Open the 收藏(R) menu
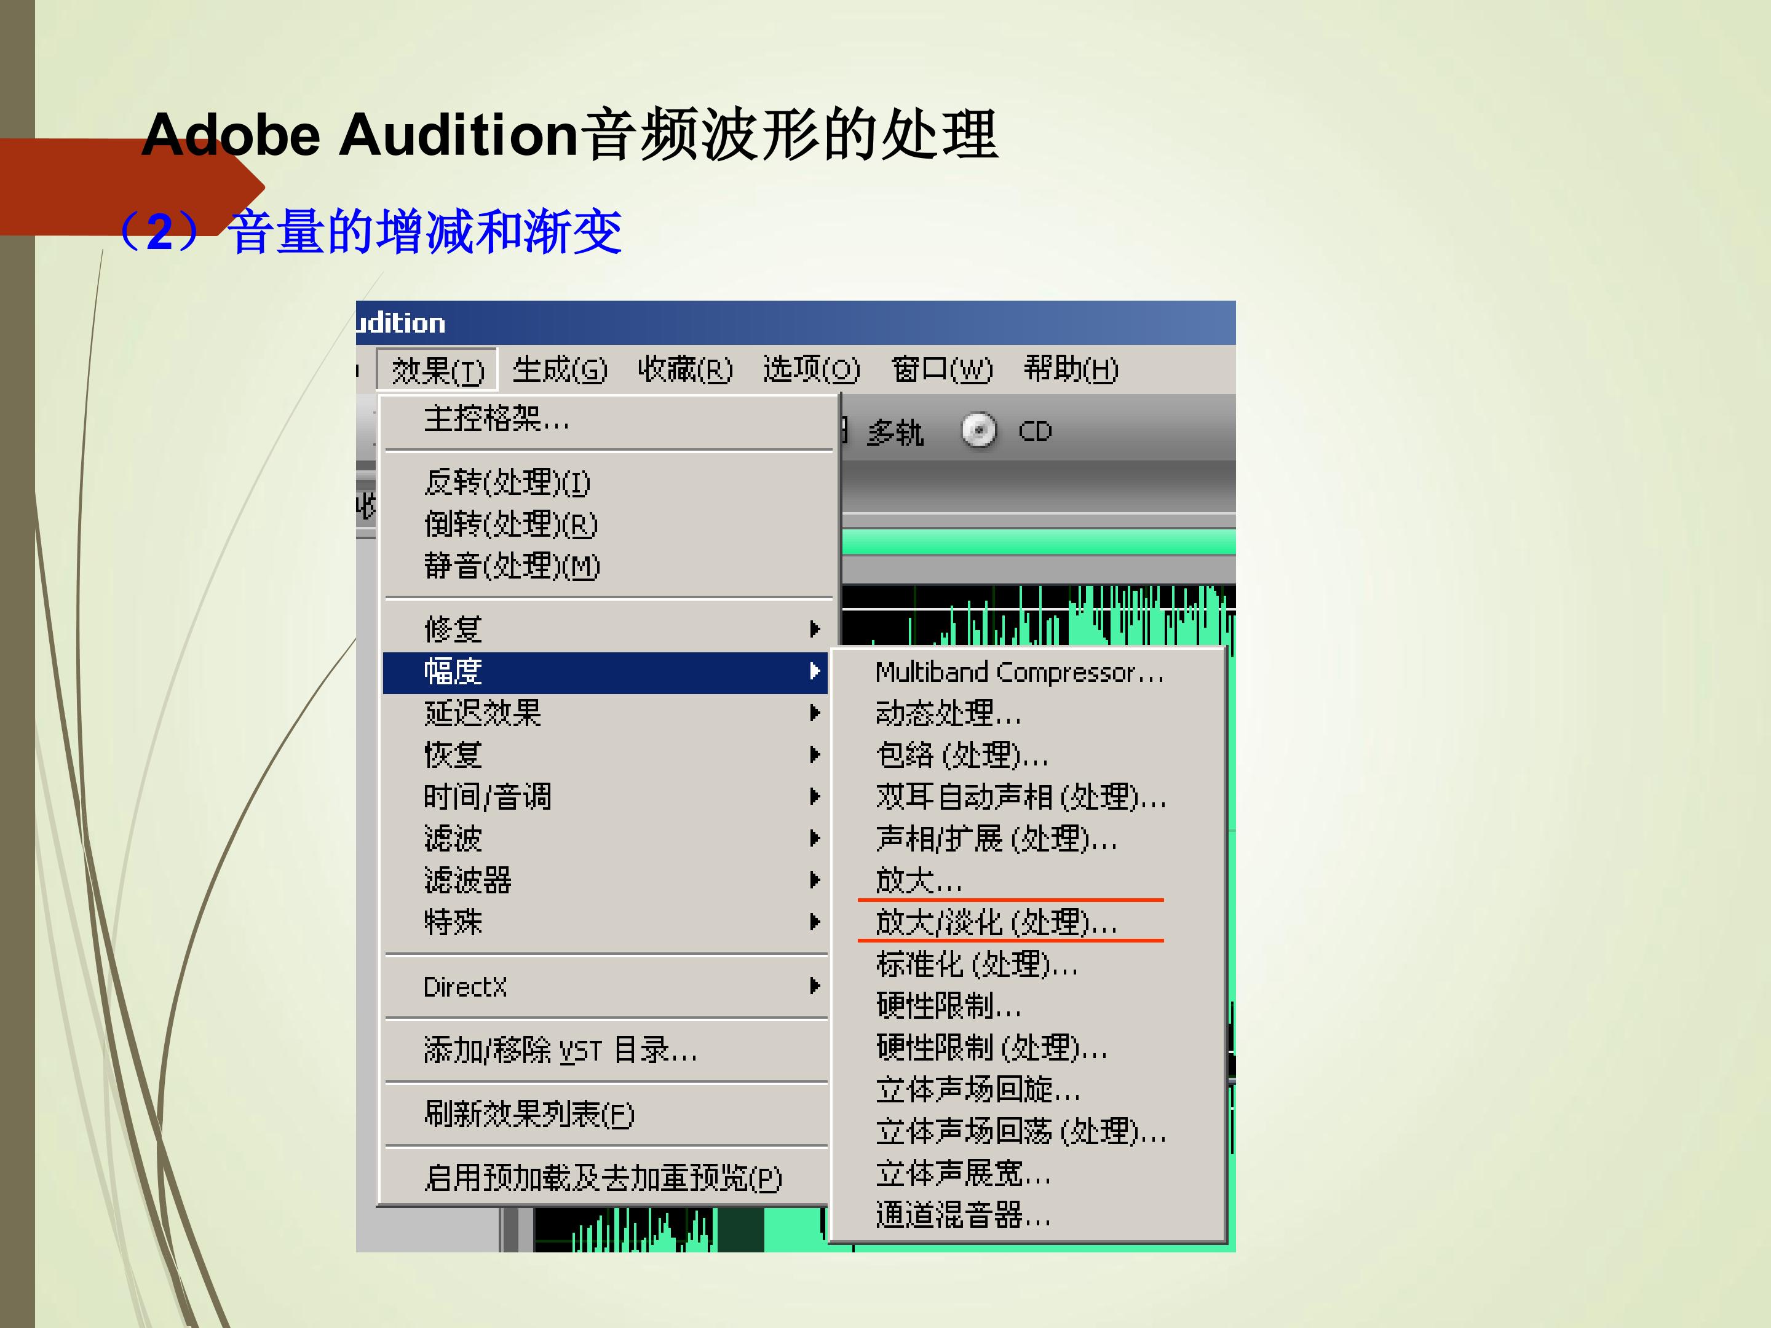The image size is (1771, 1328). click(684, 370)
